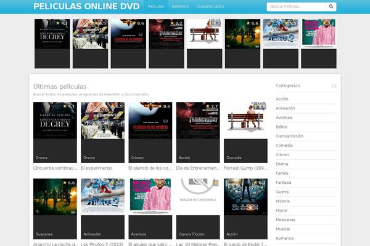Click the Aventura label on El abuelo card

point(139,234)
